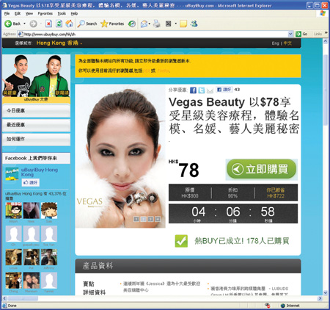Viewport: 330px width, 310px height.
Task: Click the vertical scrollbar down arrow
Action: (x=326, y=292)
